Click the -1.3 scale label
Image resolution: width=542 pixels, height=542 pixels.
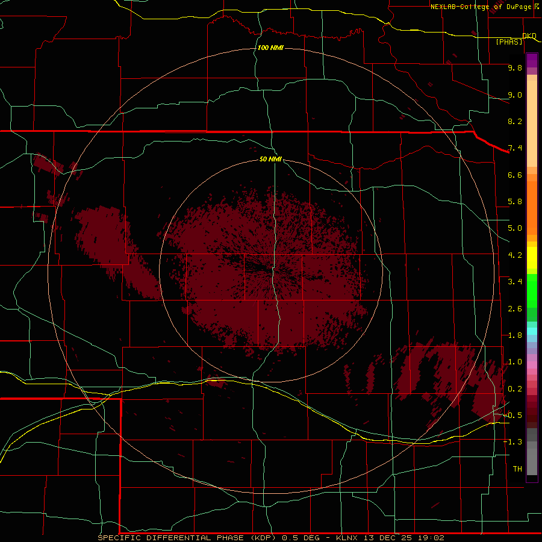pos(513,442)
